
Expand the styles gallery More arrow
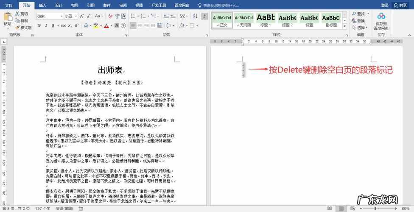tap(344, 26)
